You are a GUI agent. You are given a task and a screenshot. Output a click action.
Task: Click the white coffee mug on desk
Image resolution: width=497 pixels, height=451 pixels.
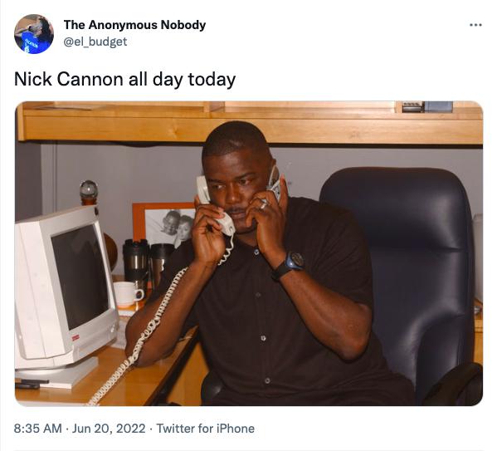point(128,294)
